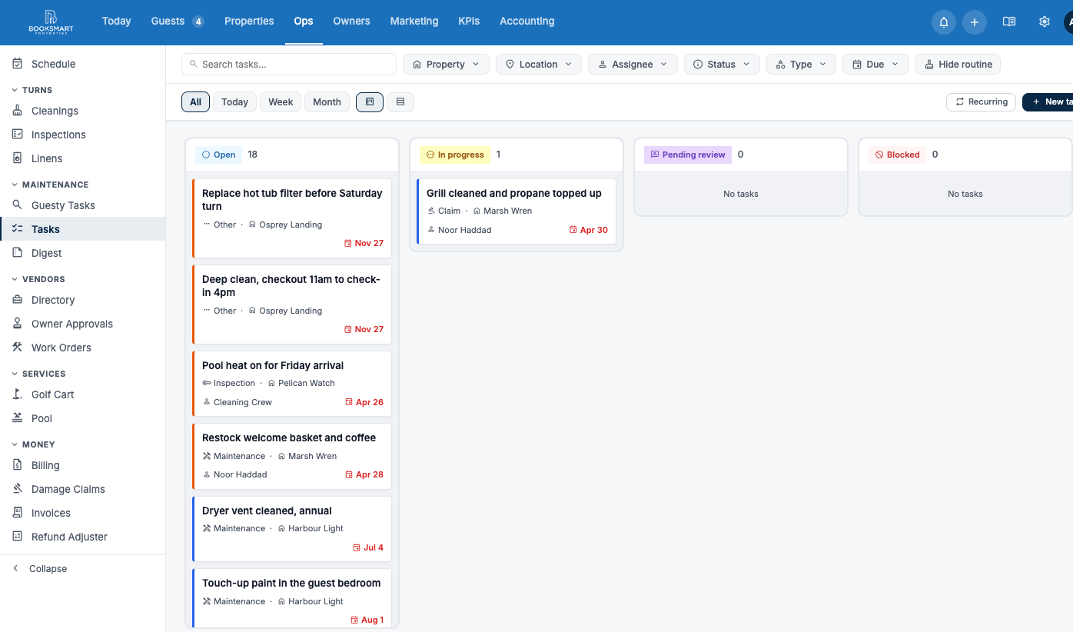
Task: Create a new task
Action: pos(1048,101)
